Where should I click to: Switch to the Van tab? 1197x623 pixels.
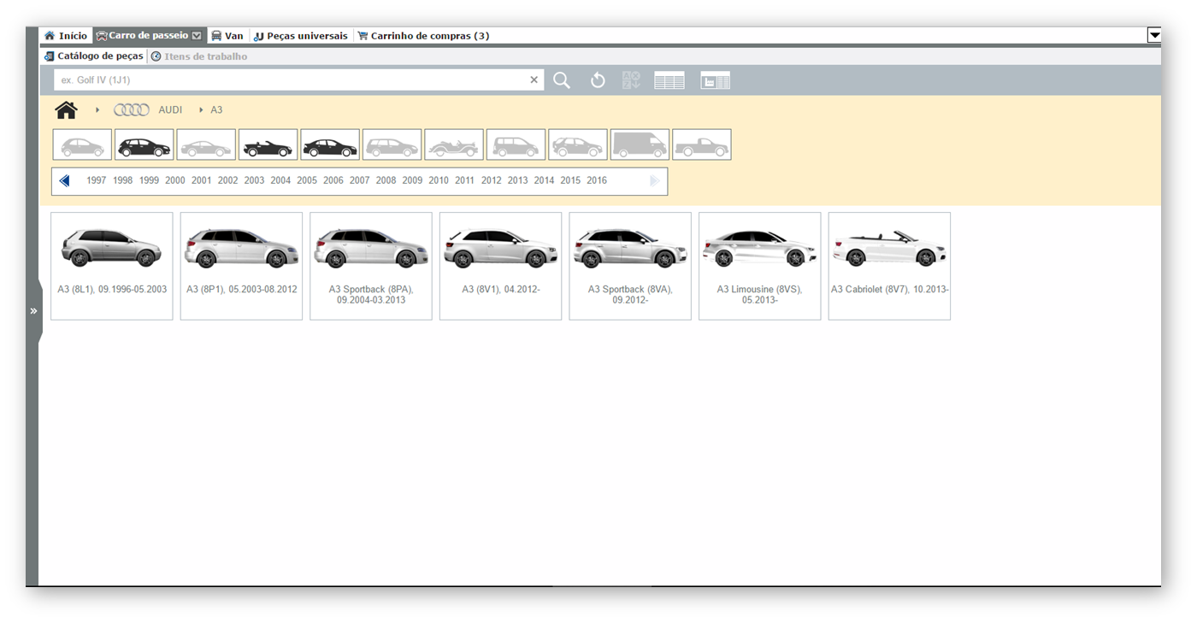click(227, 36)
